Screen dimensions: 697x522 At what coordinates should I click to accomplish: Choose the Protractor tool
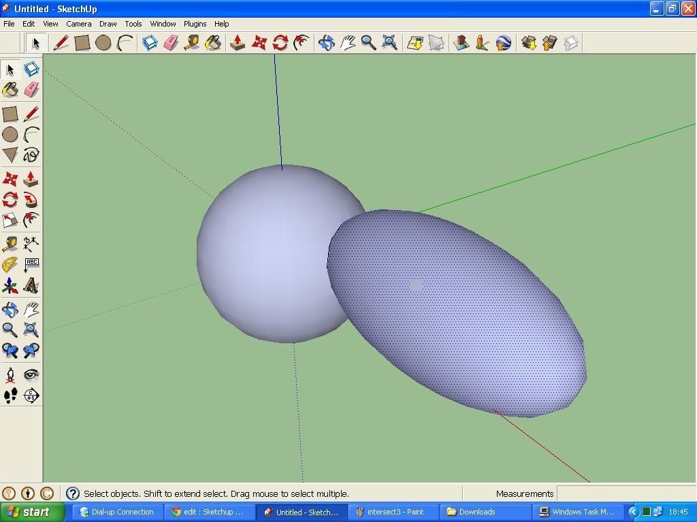click(x=10, y=264)
